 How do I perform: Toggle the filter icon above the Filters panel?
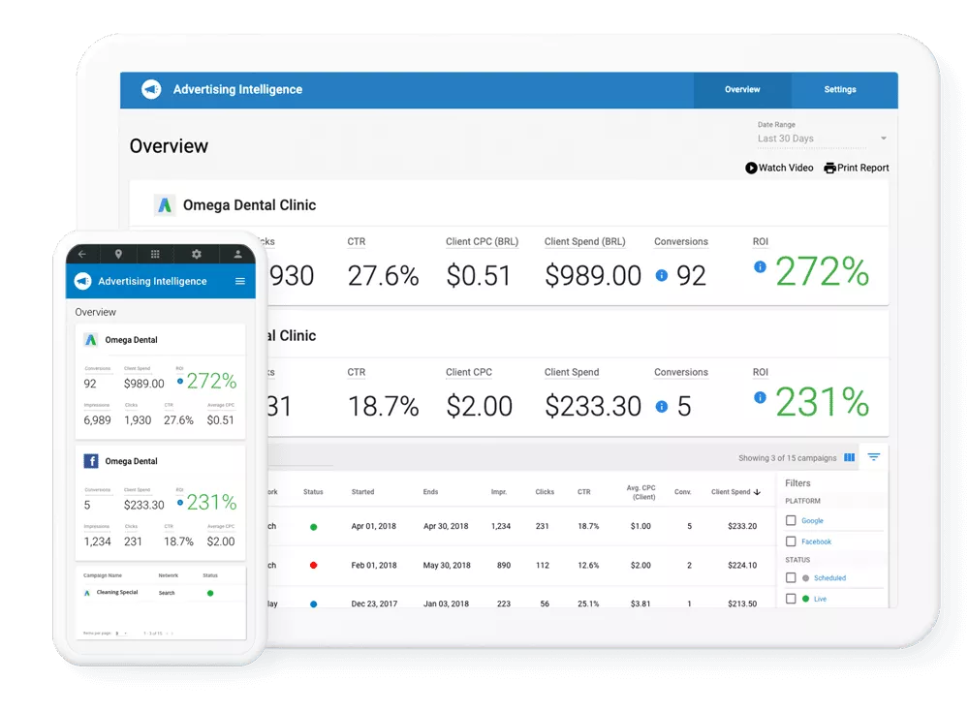coord(874,457)
